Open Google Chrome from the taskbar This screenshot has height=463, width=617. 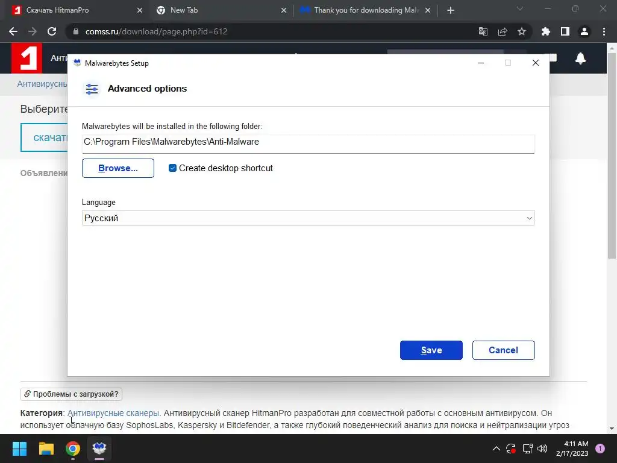tap(73, 449)
